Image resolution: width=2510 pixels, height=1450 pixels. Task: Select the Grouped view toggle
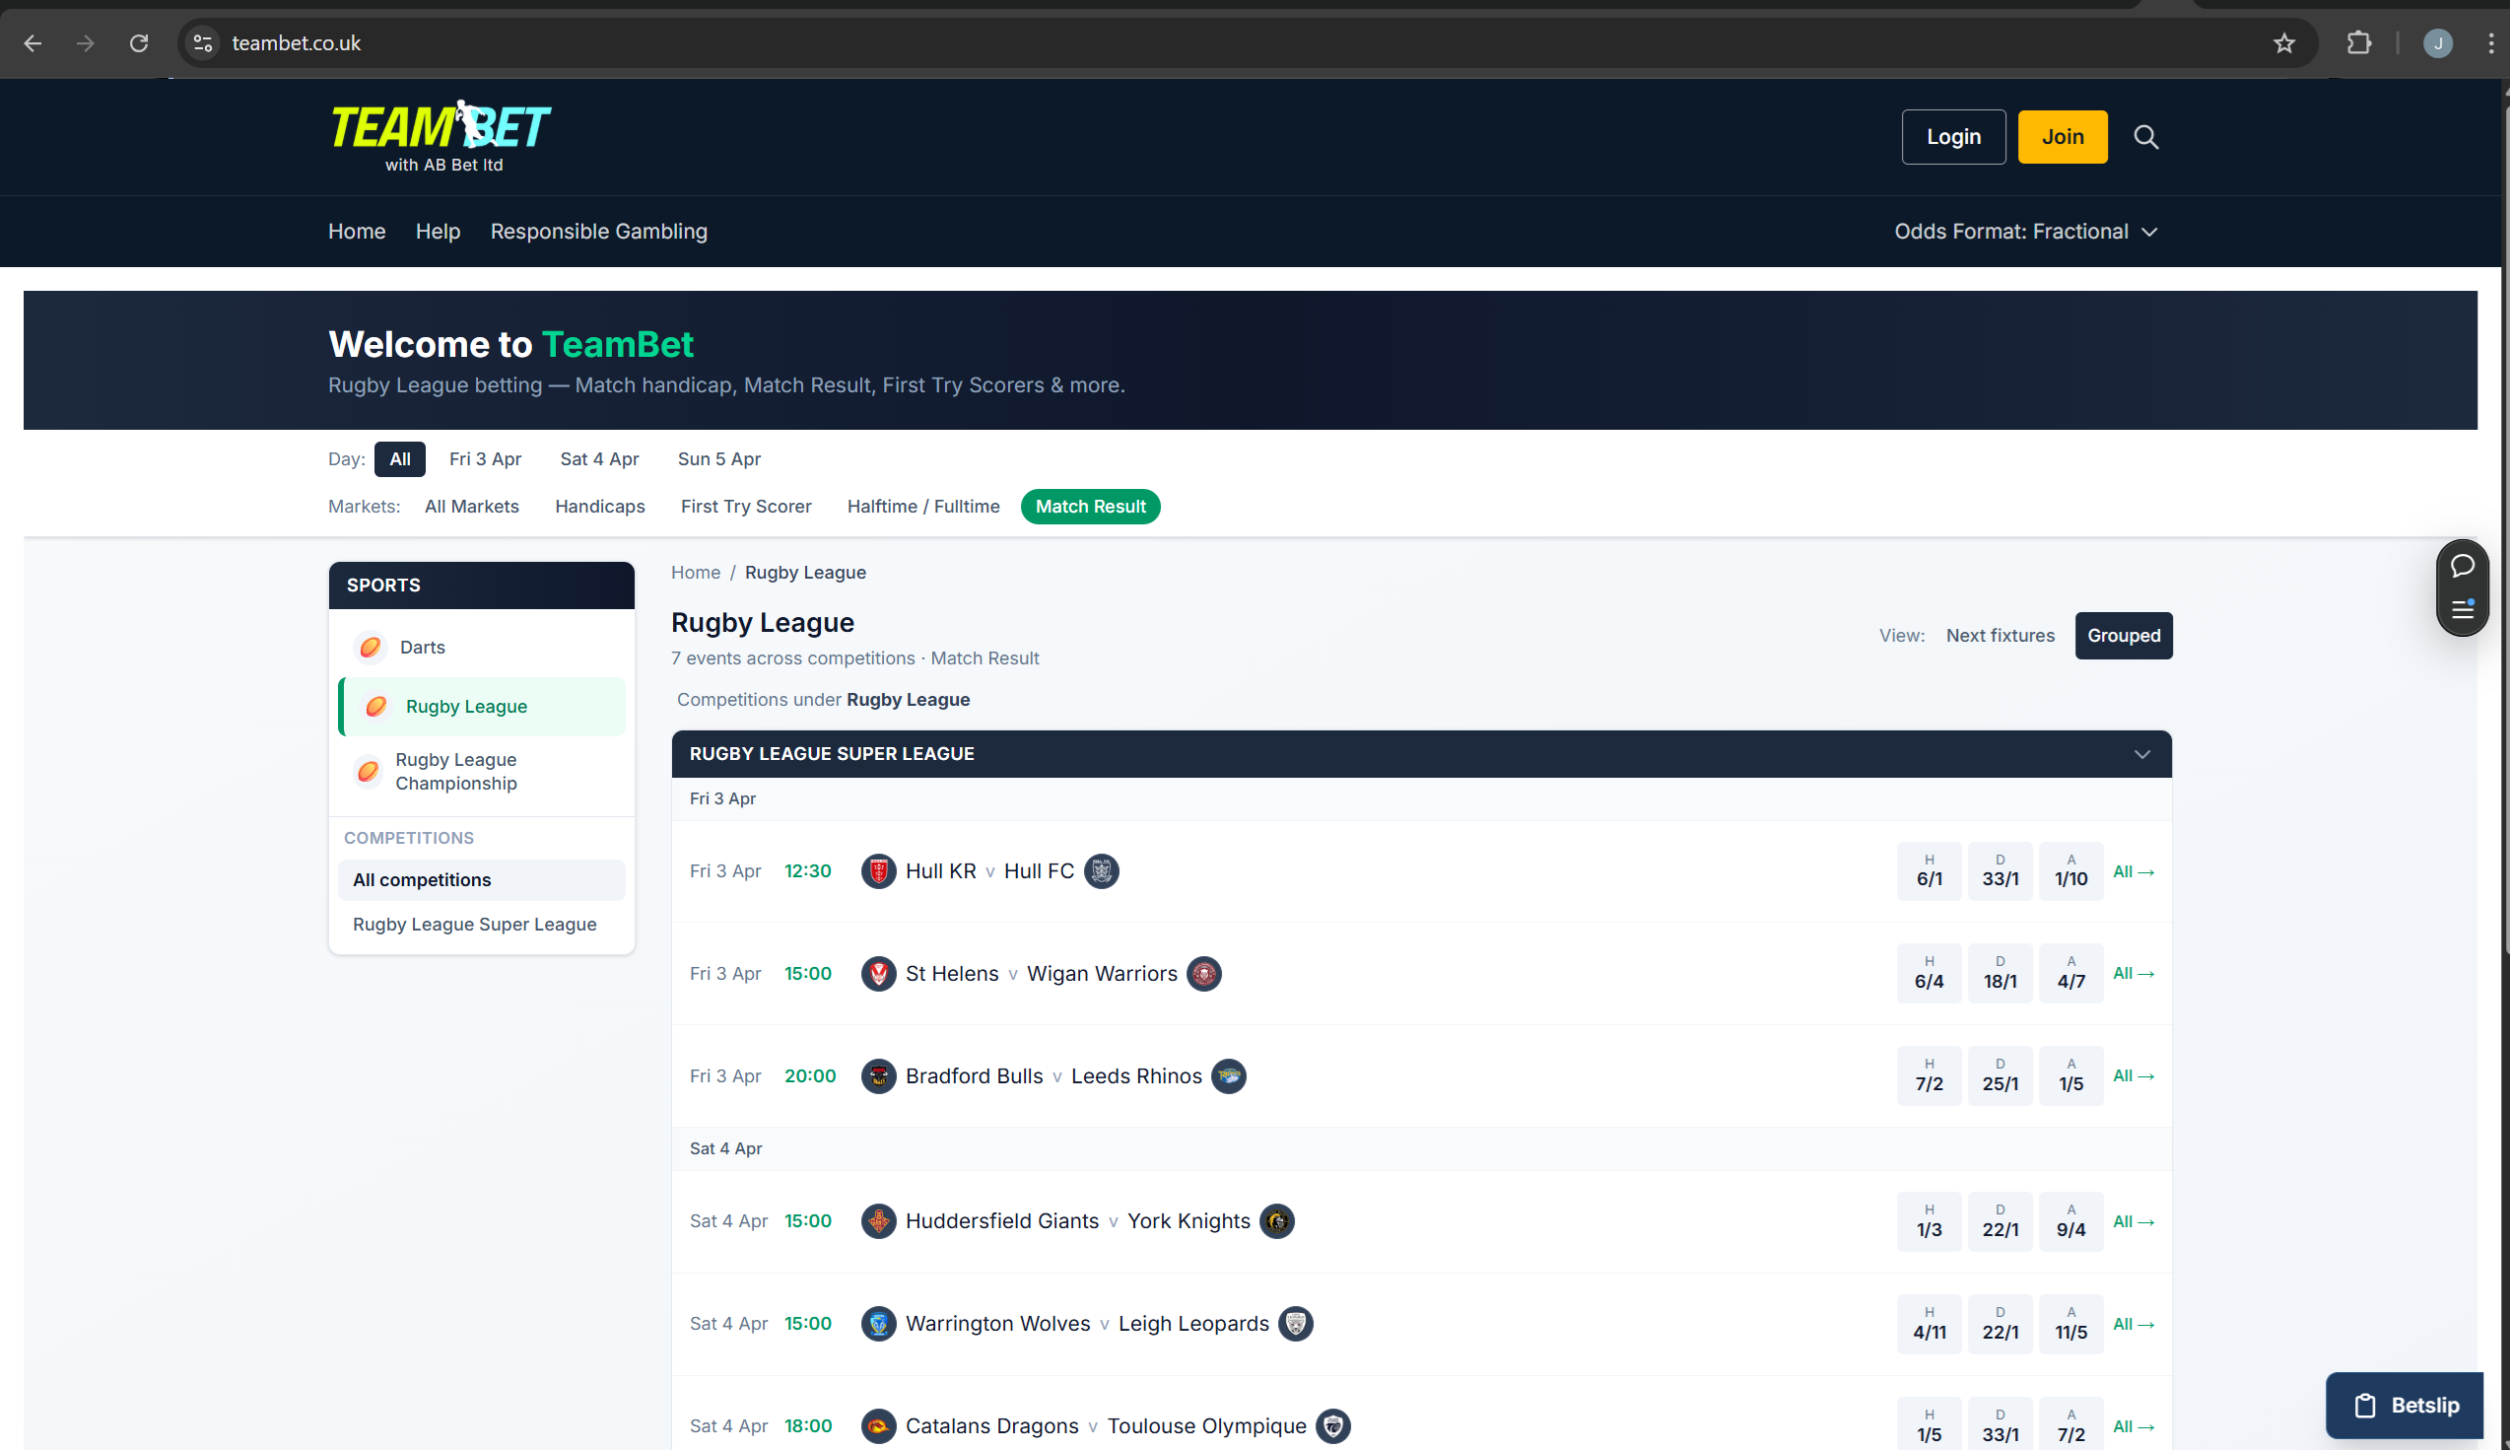(x=2123, y=636)
